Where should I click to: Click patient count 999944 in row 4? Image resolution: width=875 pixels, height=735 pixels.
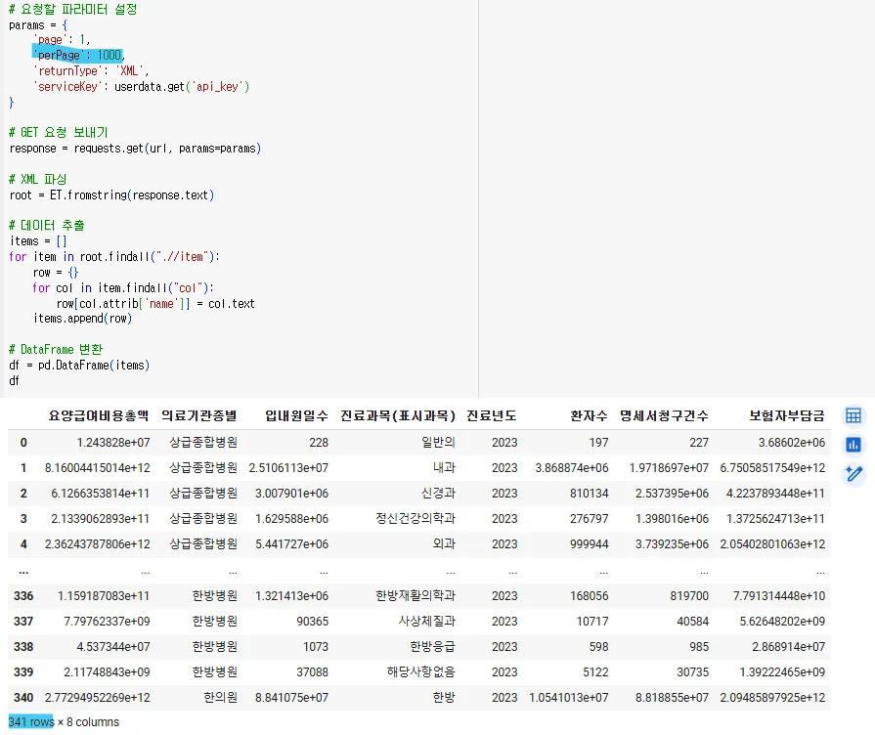[x=589, y=544]
